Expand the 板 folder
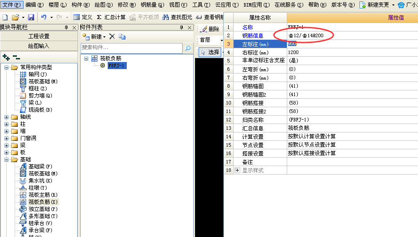 point(6,152)
